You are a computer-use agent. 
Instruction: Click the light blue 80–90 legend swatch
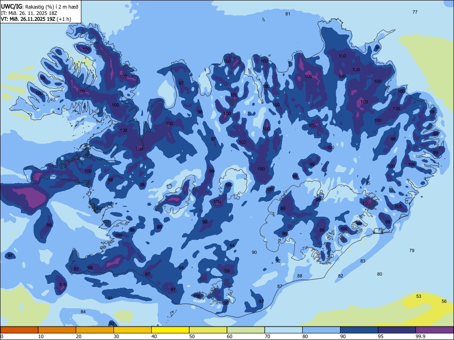pyautogui.click(x=321, y=330)
